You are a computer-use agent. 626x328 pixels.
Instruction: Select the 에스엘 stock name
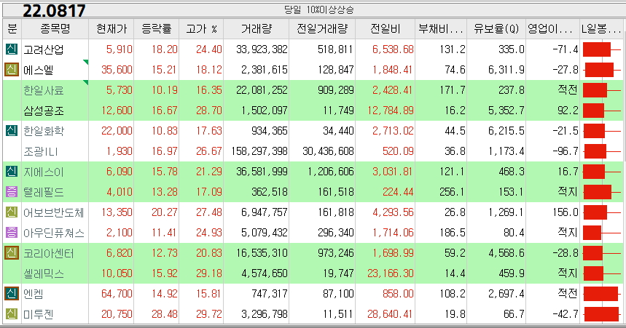tap(39, 70)
